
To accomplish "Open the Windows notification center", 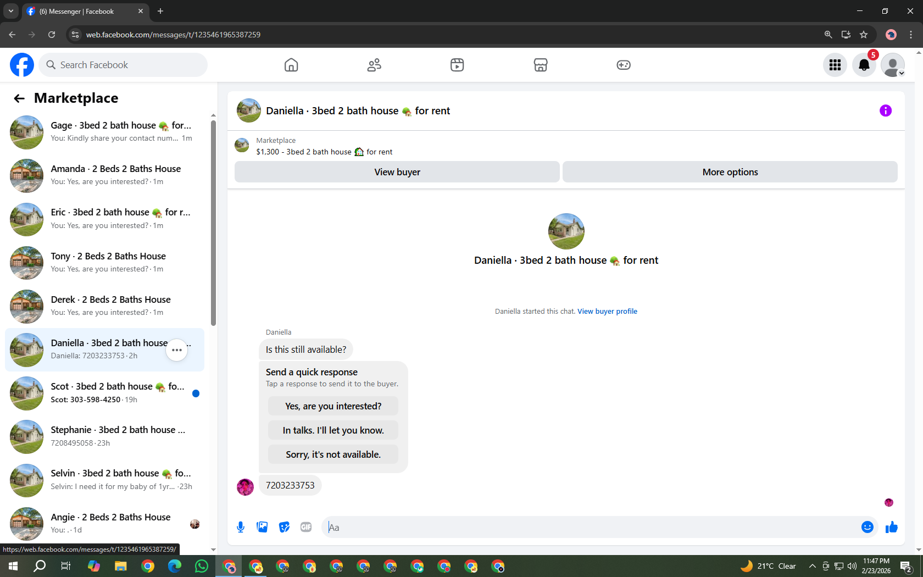I will 907,566.
